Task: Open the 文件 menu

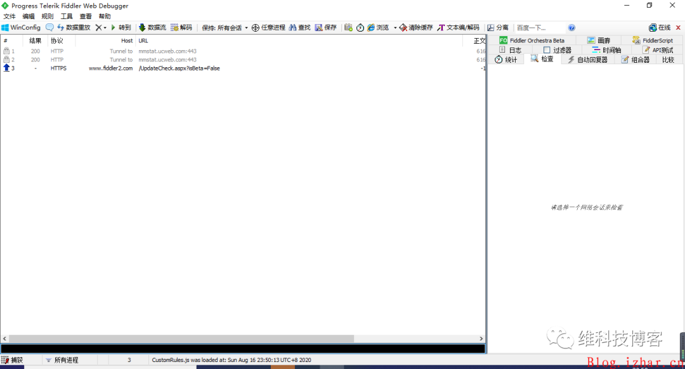Action: 9,16
